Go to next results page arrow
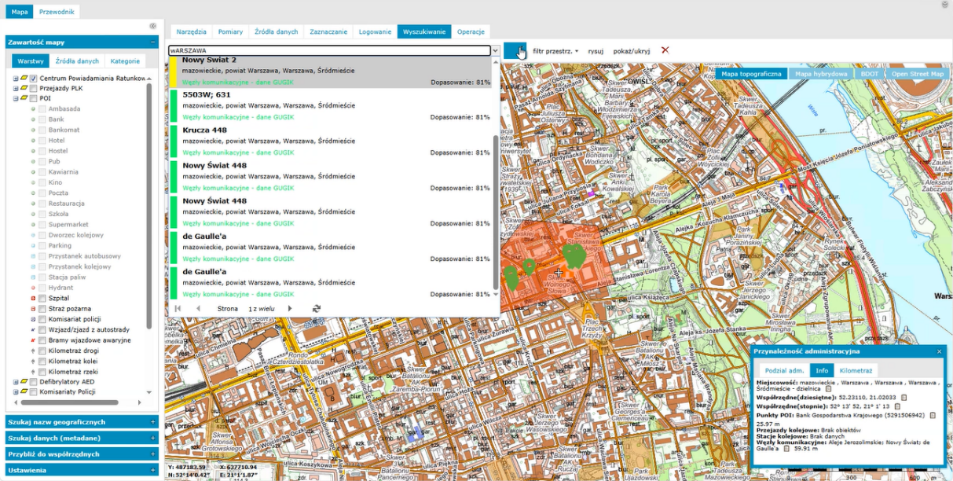This screenshot has width=953, height=481. [x=290, y=309]
